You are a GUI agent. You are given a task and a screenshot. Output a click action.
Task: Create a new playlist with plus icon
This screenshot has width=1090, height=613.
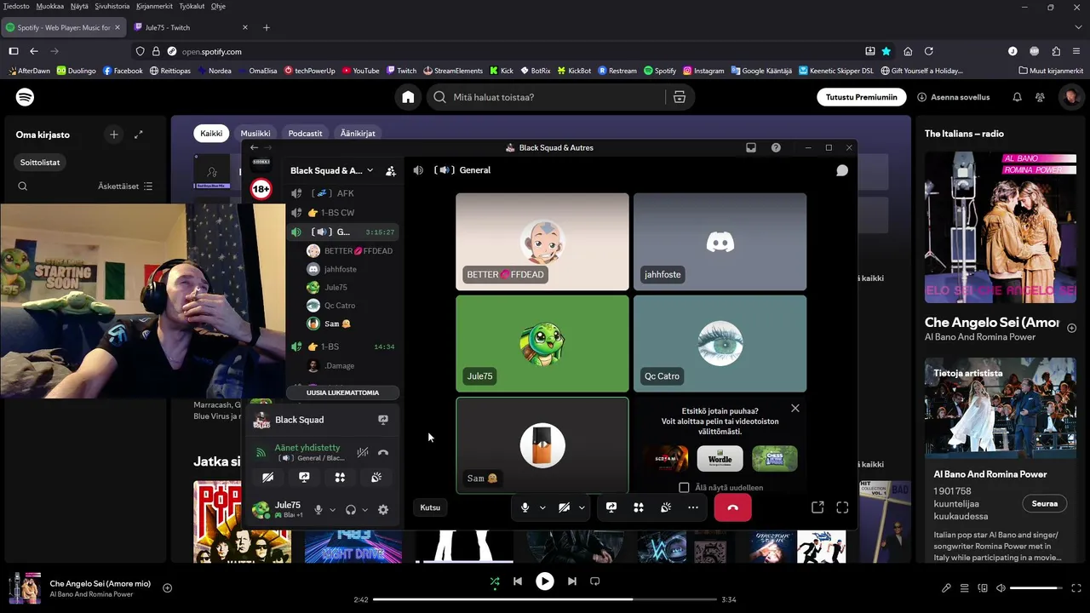[114, 135]
